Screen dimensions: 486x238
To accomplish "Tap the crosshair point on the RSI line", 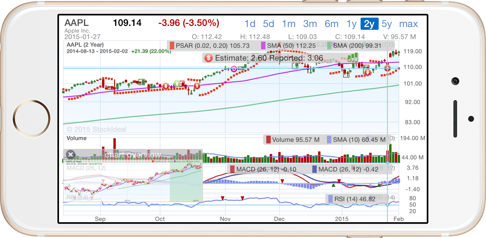I will tap(387, 205).
